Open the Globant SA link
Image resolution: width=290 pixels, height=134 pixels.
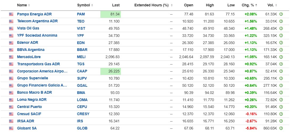pyautogui.click(x=27, y=128)
